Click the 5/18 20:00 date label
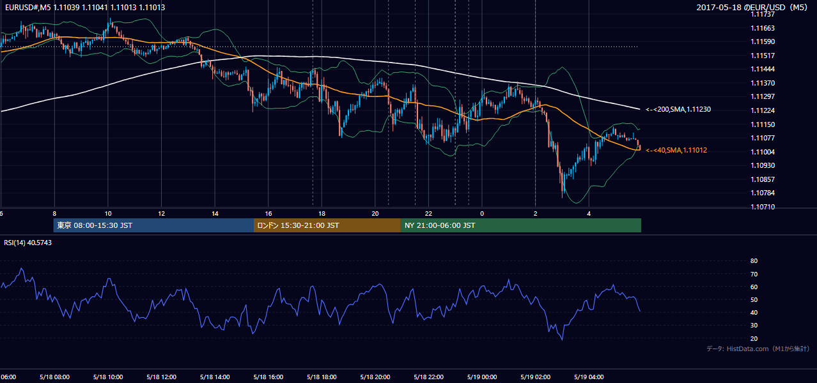This screenshot has height=383, width=817. click(x=375, y=377)
